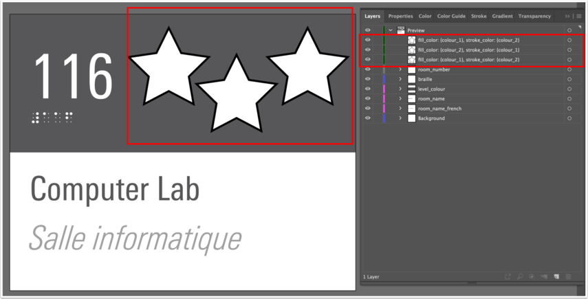Screen dimensions: 588x299
Task: Toggle visibility of the braille layer
Action: 367,79
